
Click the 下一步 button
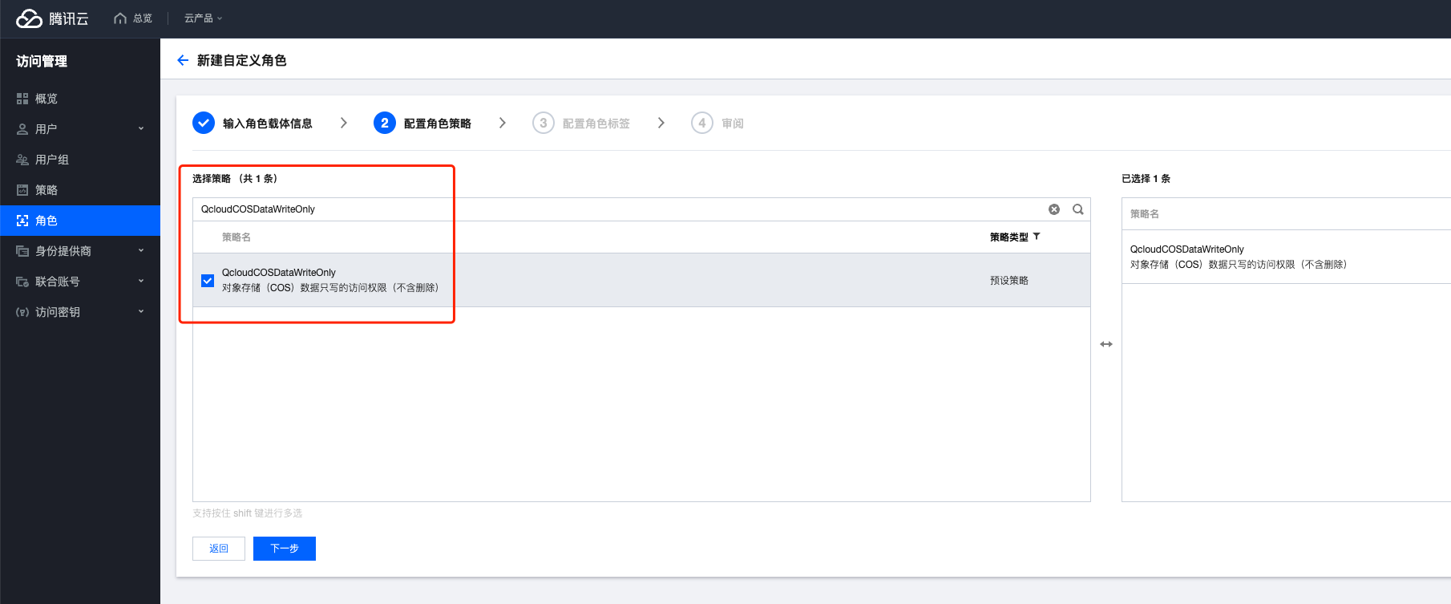tap(285, 549)
